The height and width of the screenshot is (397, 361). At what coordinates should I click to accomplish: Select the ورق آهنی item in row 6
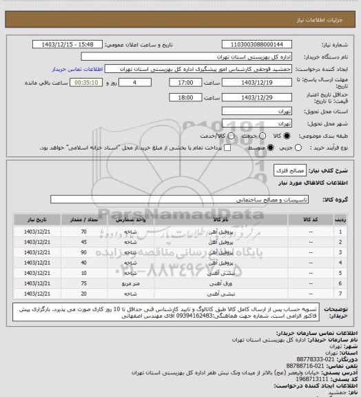pyautogui.click(x=220, y=283)
